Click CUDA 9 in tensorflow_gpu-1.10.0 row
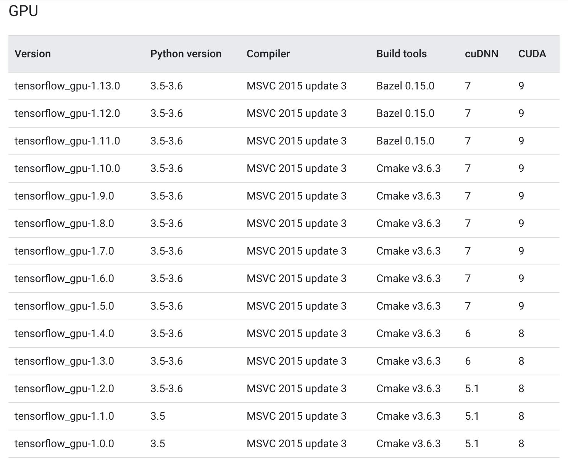The width and height of the screenshot is (568, 461). coord(521,168)
